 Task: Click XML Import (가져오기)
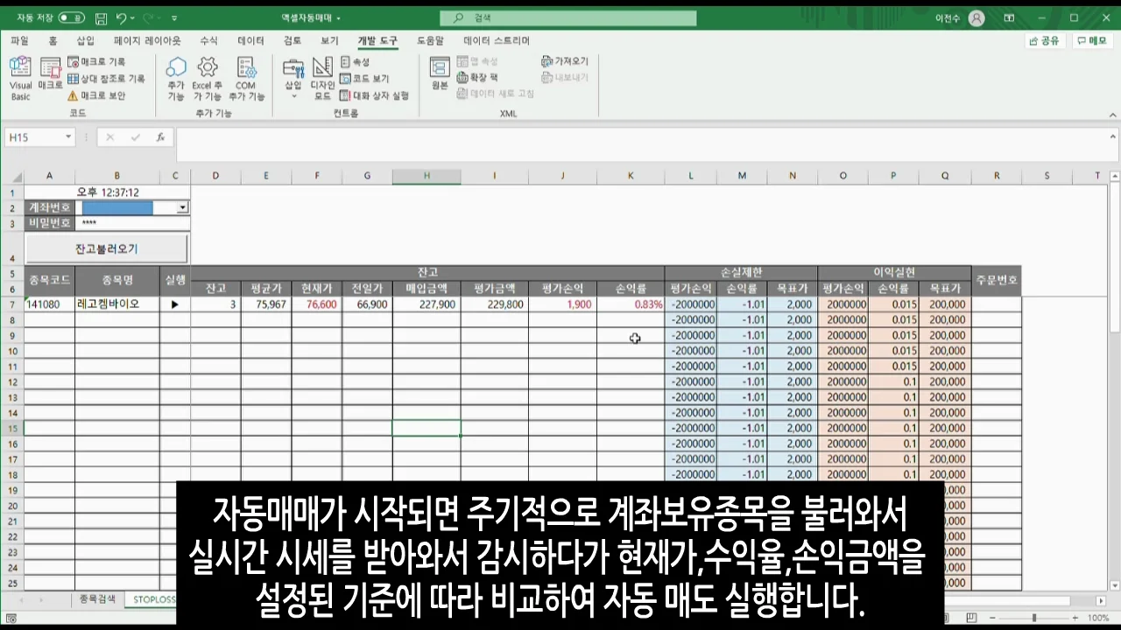point(565,61)
